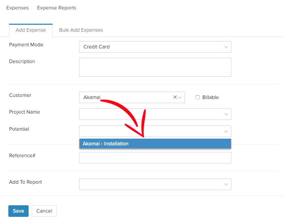
Task: Click the Payment Mode chevron arrow
Action: click(226, 47)
